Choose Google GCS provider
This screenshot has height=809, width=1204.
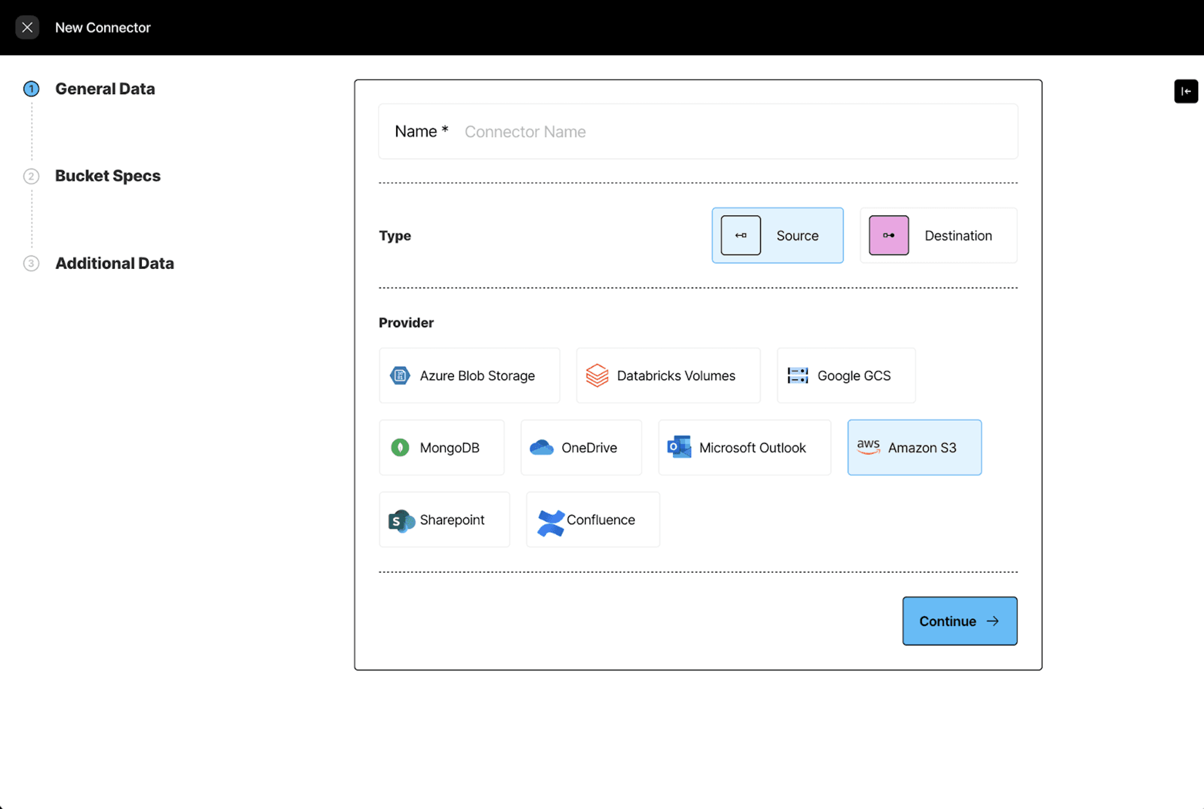coord(846,375)
